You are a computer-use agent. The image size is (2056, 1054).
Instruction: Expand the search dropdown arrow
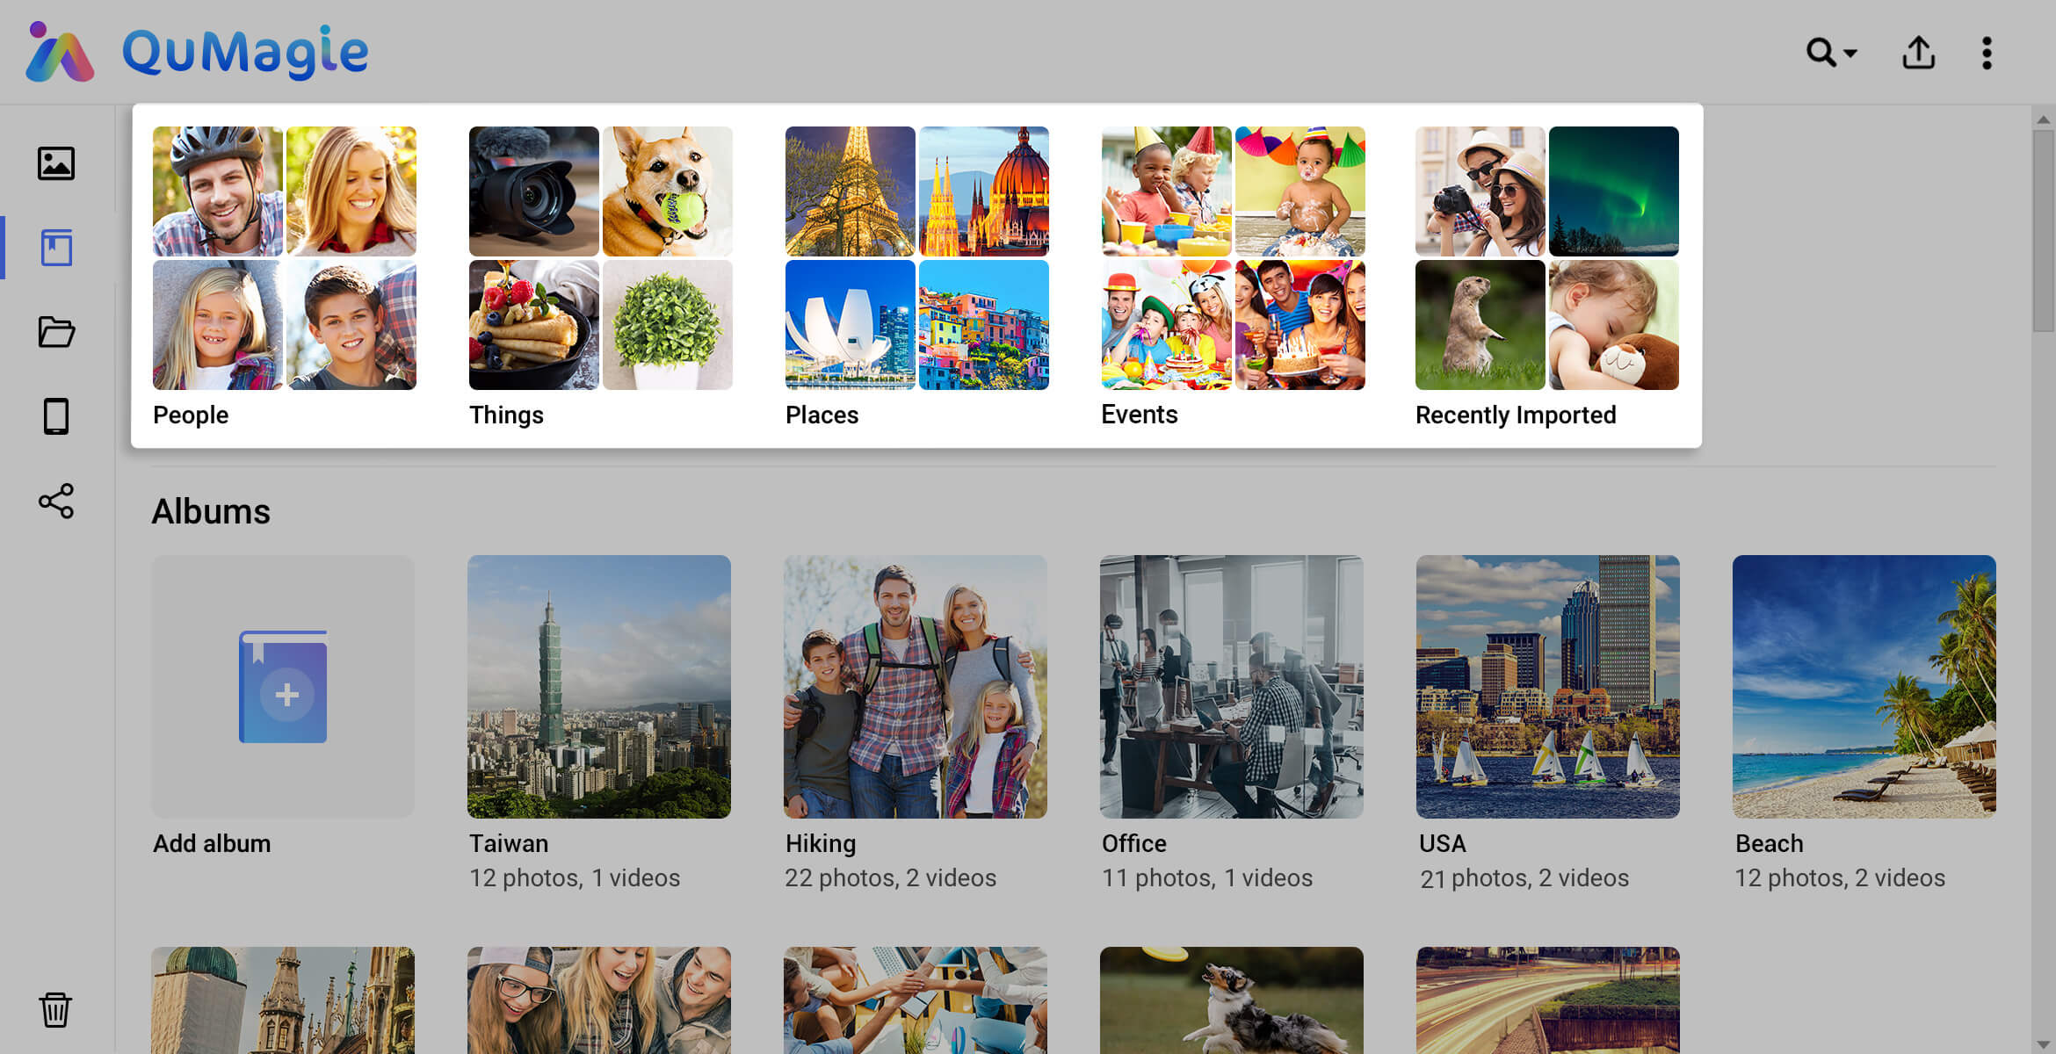[x=1850, y=54]
